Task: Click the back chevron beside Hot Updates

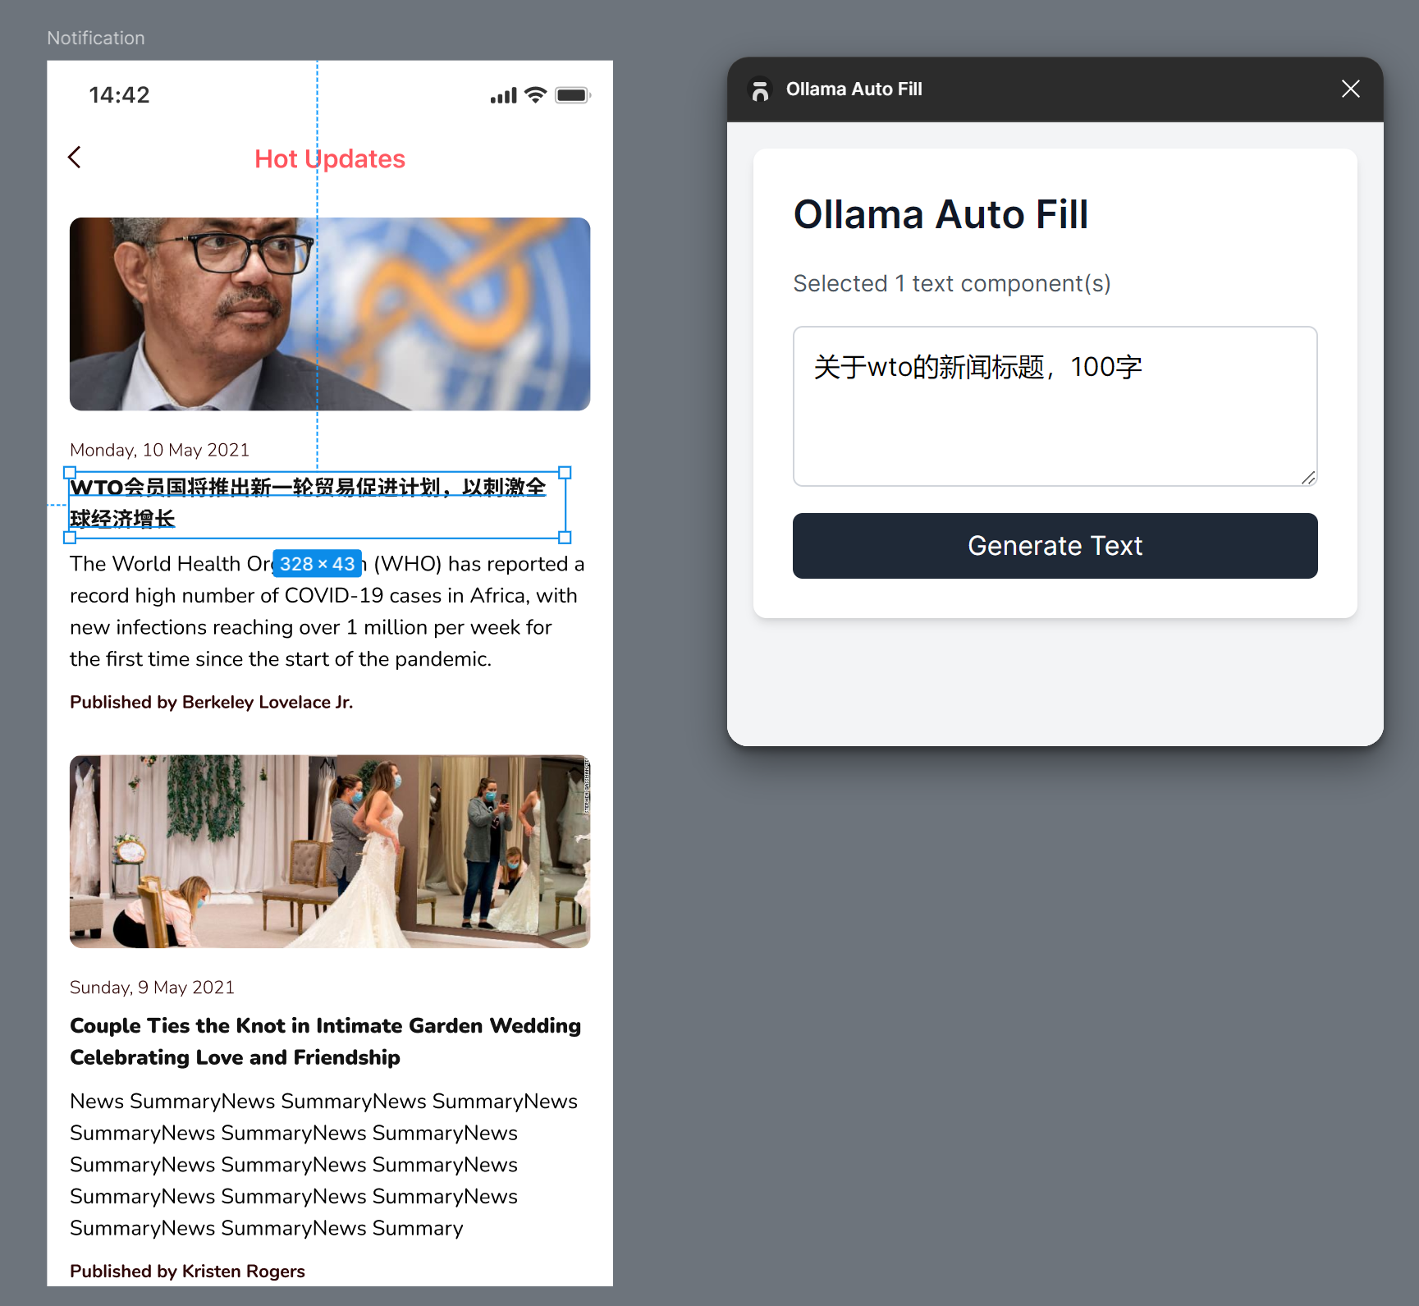Action: [x=75, y=157]
